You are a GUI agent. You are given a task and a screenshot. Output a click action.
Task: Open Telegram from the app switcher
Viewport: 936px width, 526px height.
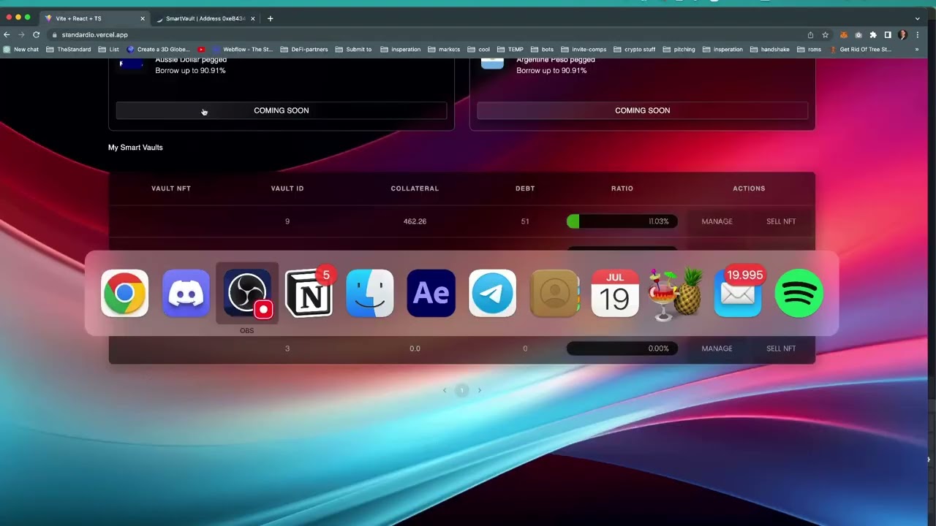click(x=493, y=294)
